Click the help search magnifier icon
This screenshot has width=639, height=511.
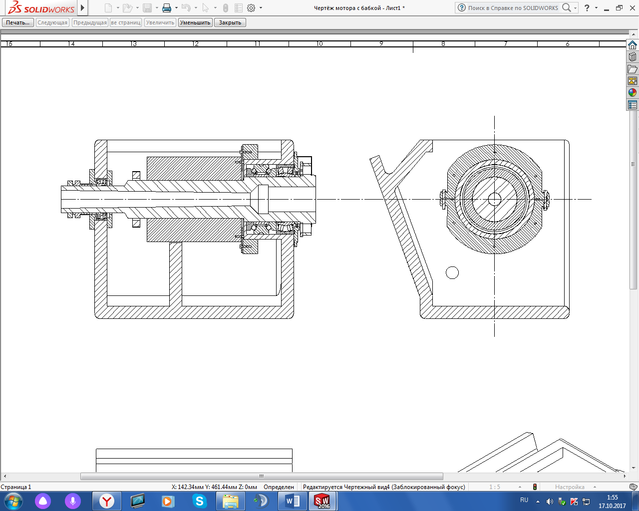coord(566,8)
